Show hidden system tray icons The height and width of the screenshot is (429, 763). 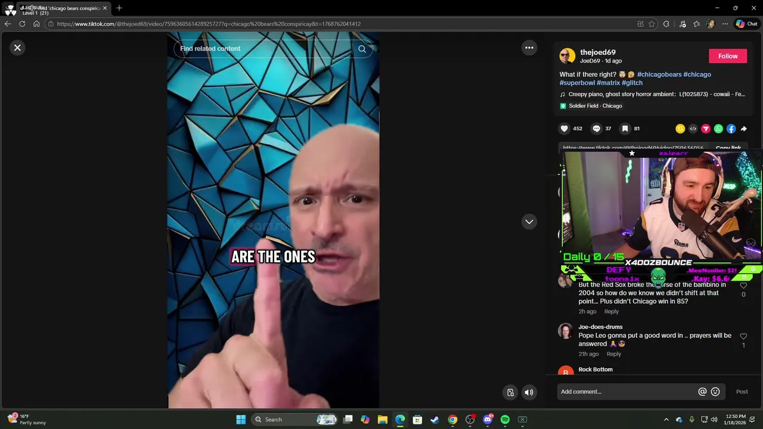pos(666,419)
